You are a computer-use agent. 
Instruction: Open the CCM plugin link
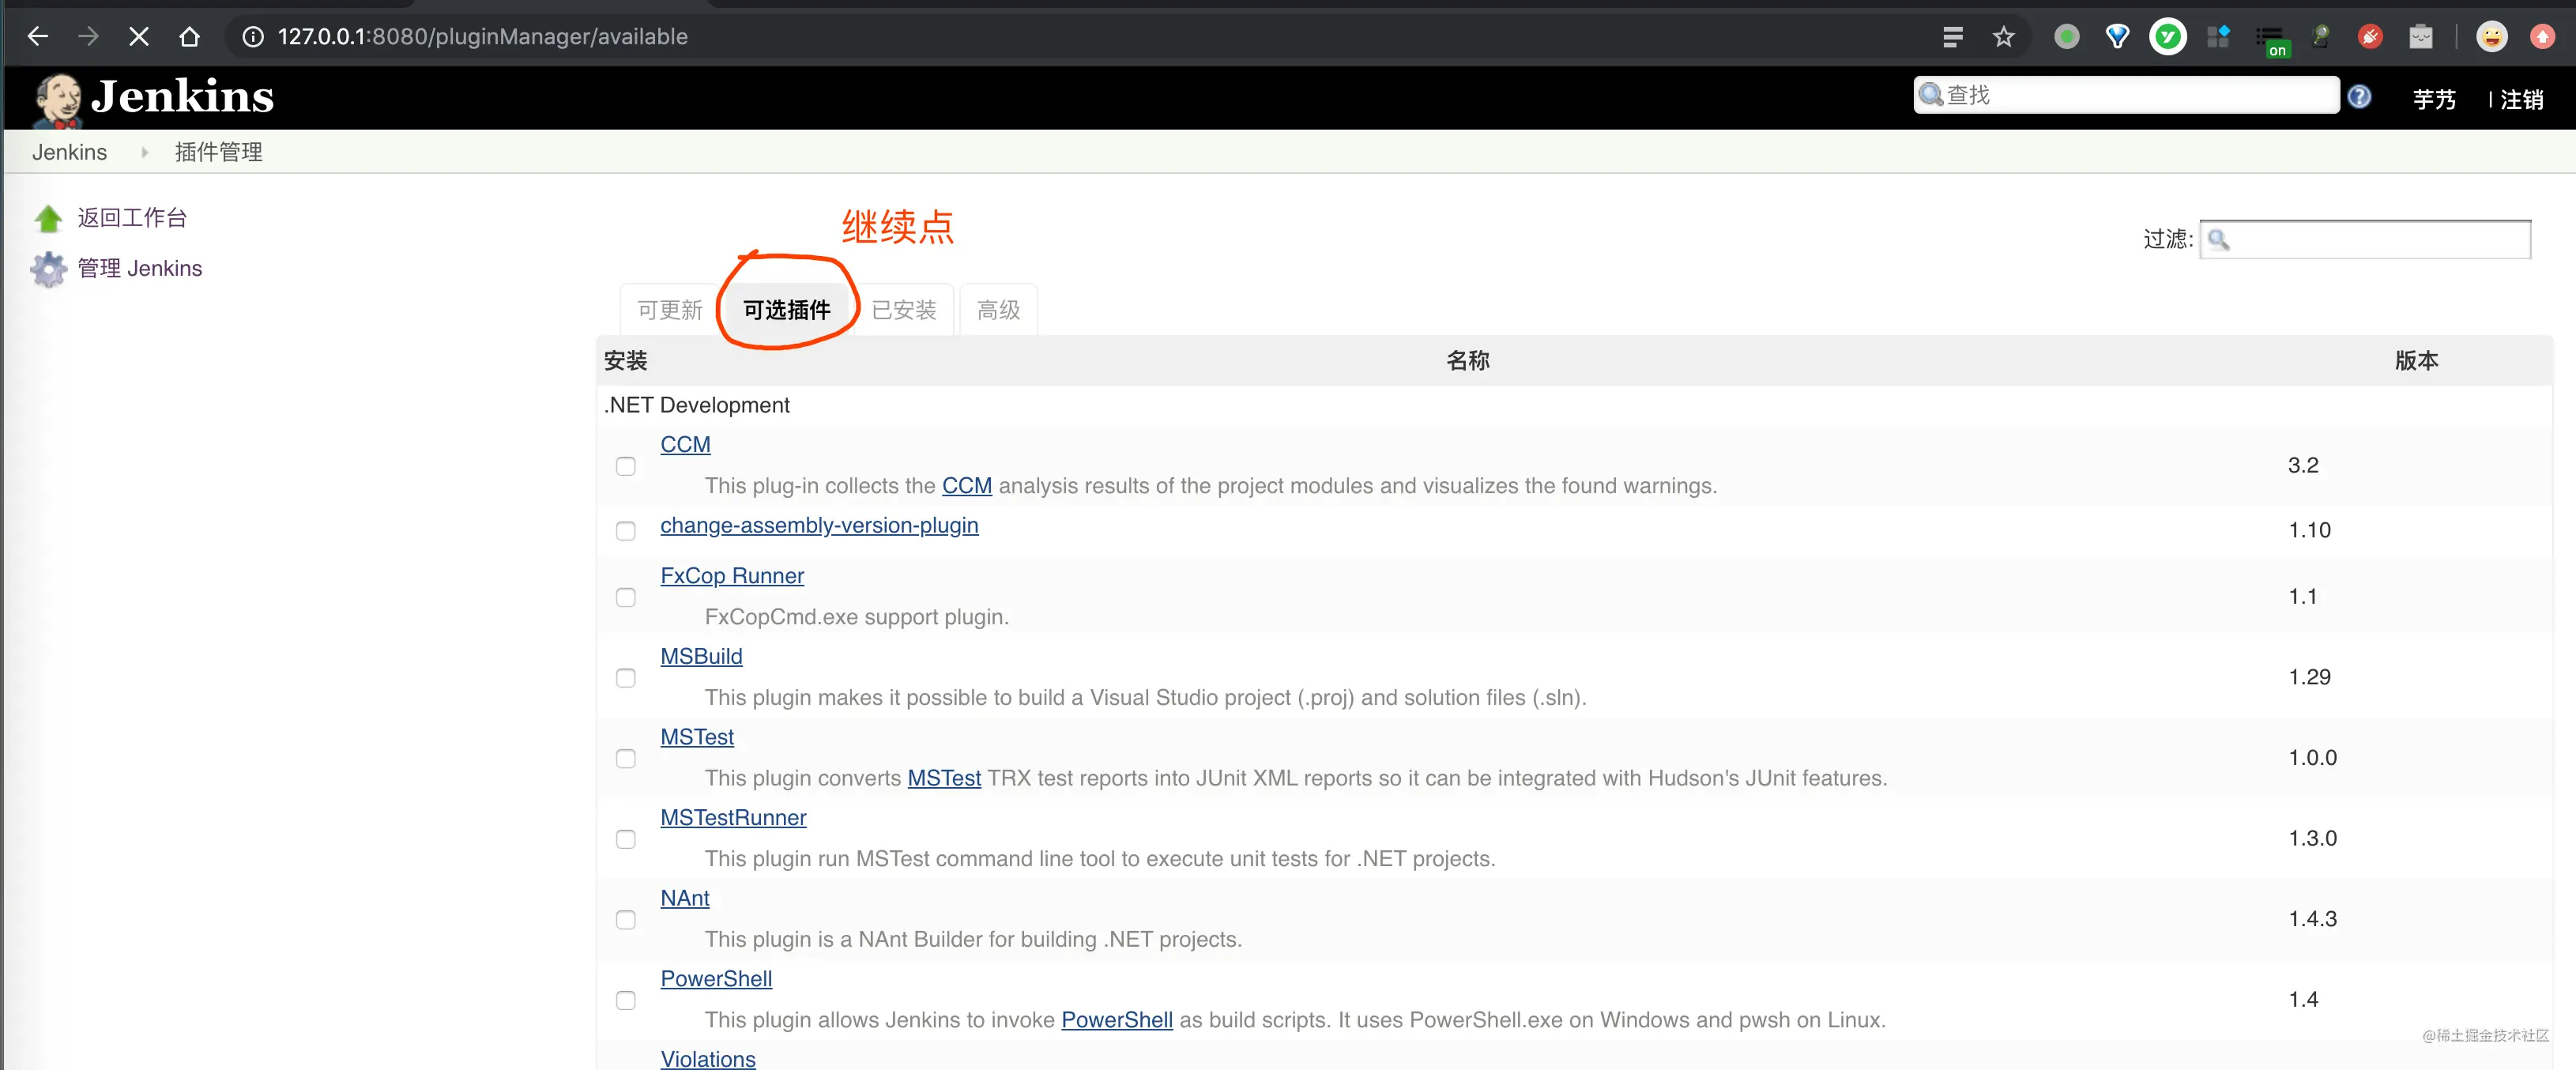[x=685, y=444]
